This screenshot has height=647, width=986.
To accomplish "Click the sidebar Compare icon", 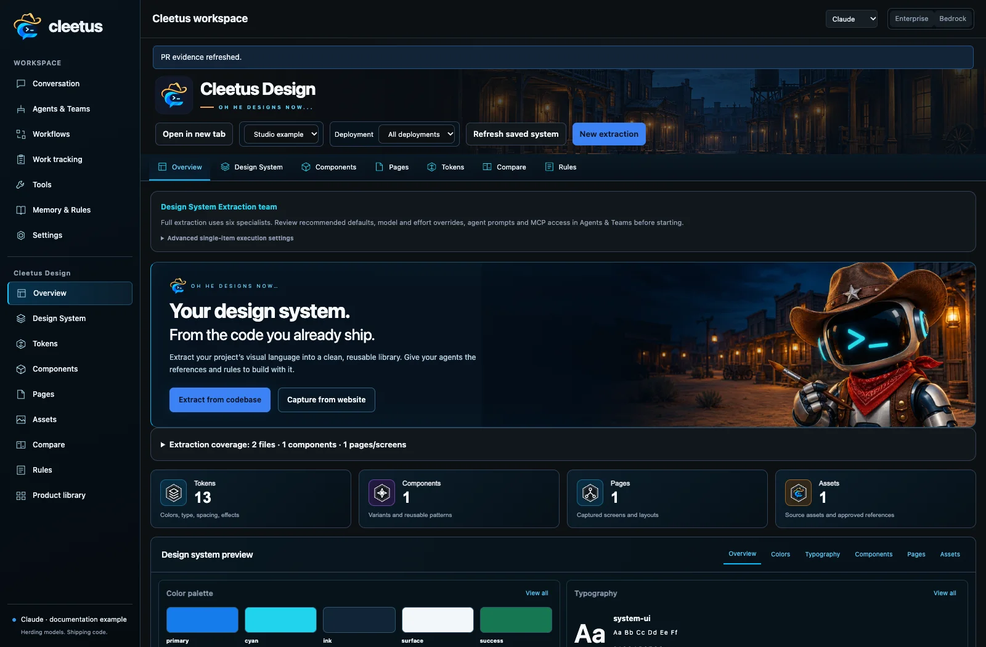I will click(21, 445).
